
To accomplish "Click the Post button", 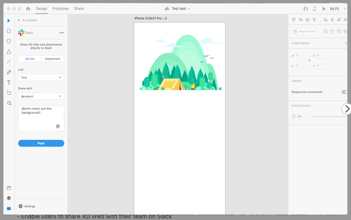I will 41,143.
